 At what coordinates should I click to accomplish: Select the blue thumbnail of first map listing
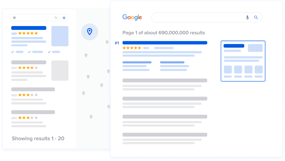pos(60,36)
